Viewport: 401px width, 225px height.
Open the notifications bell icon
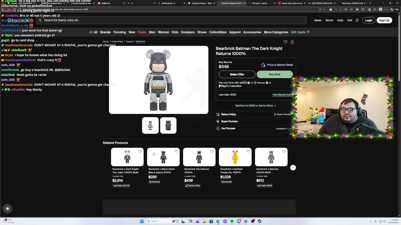click(x=357, y=20)
